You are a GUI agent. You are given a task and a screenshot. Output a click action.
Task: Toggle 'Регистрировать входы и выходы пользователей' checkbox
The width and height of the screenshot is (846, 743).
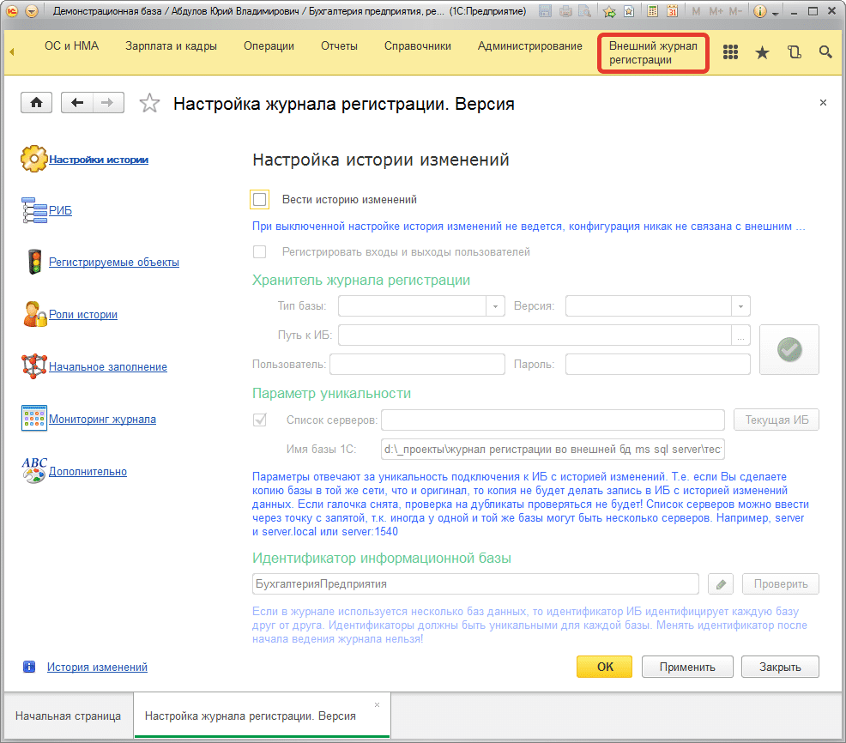tap(260, 252)
